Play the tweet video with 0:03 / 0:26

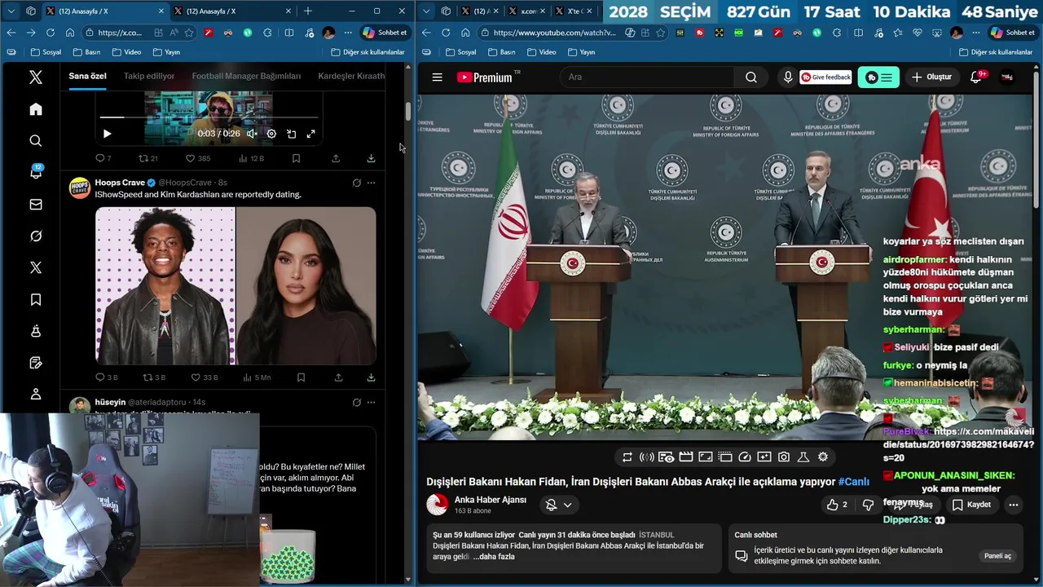coord(107,134)
